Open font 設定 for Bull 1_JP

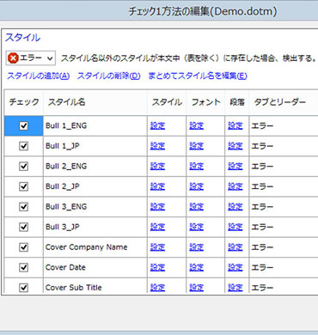(x=197, y=146)
